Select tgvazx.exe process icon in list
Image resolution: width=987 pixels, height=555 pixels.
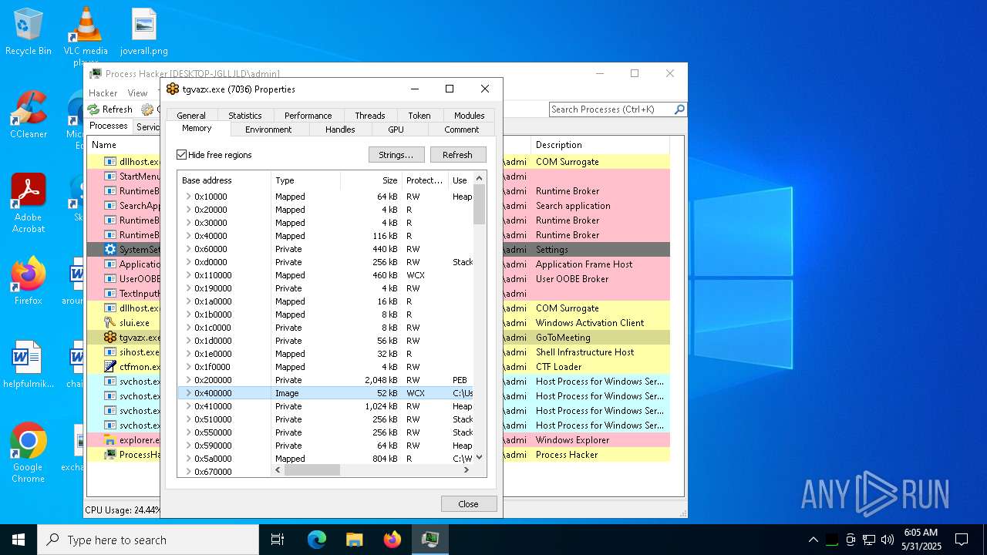tap(110, 338)
